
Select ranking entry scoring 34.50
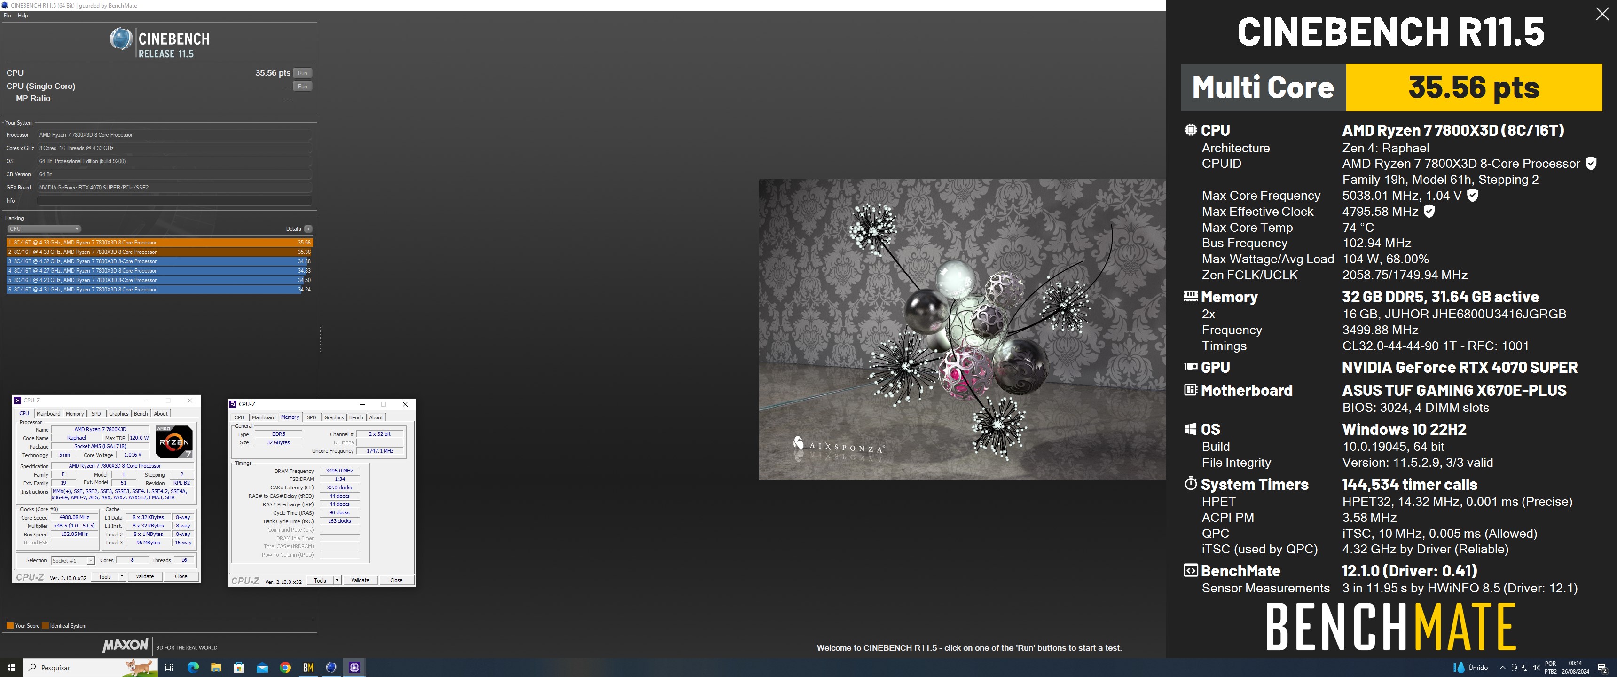159,280
